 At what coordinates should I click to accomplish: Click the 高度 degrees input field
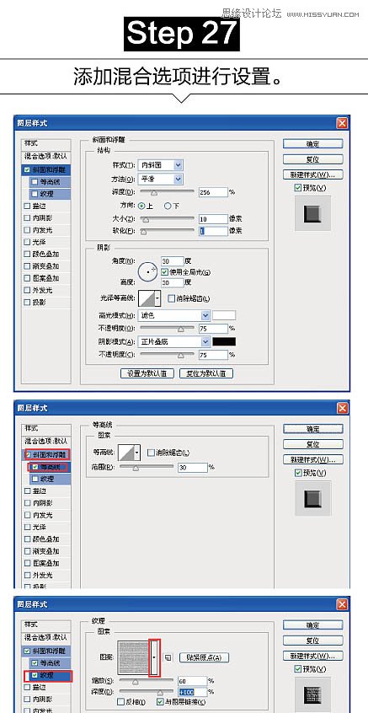[x=172, y=283]
